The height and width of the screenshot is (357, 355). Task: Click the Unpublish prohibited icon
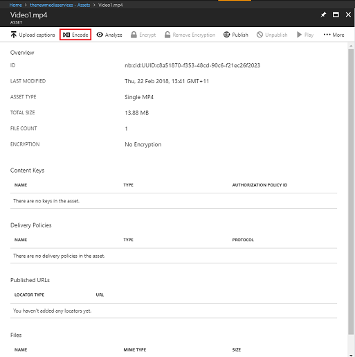point(260,35)
